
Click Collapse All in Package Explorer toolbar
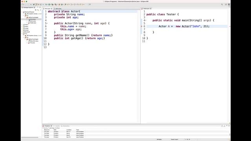coord(36,10)
